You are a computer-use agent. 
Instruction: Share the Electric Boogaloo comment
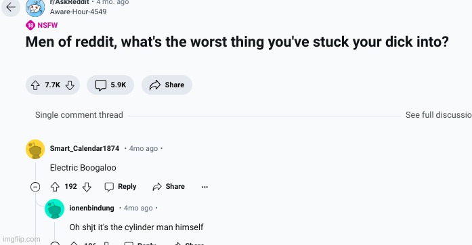[x=169, y=187]
